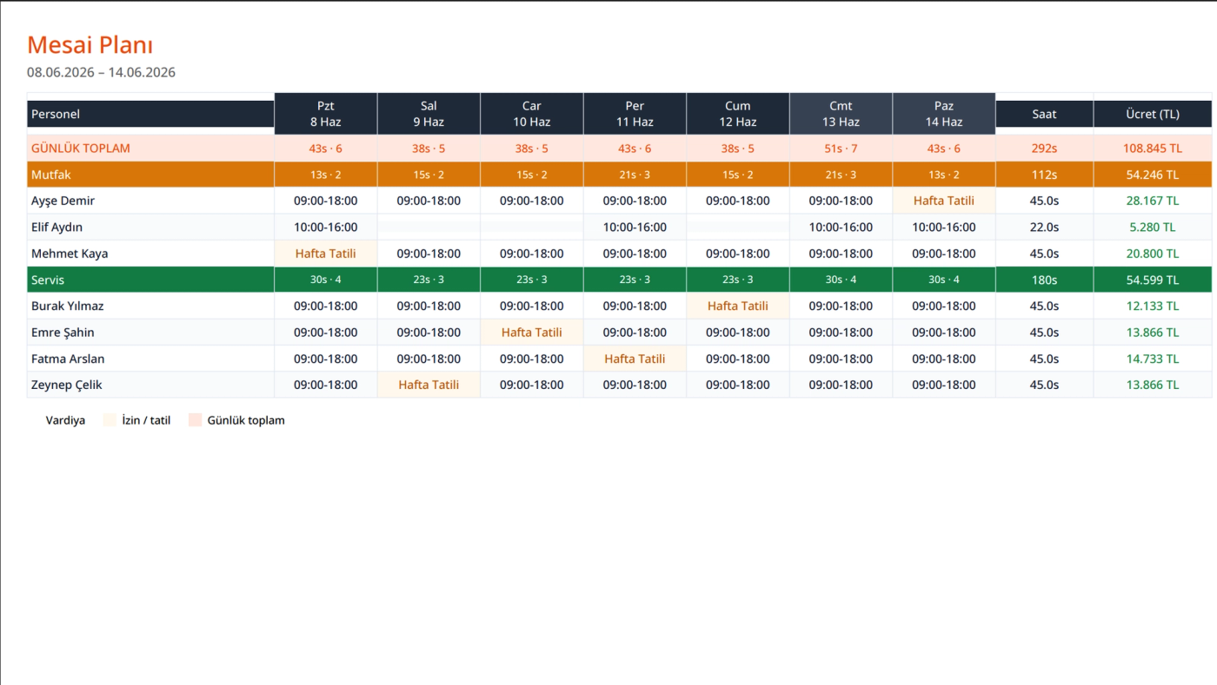Click the Burak Yılmaz staff name
This screenshot has width=1217, height=685.
point(70,306)
